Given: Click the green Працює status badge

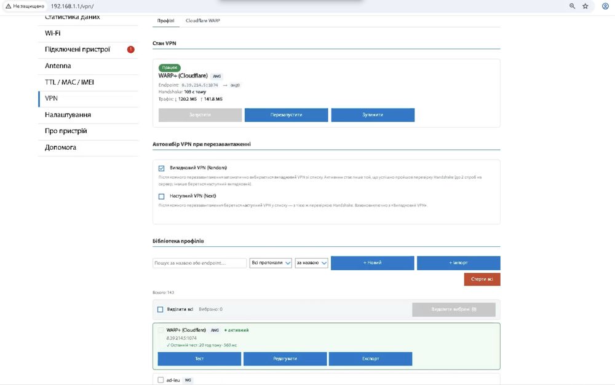Looking at the screenshot, I should point(170,68).
